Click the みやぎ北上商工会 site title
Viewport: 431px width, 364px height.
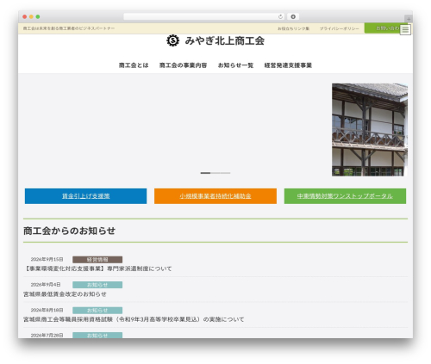pyautogui.click(x=224, y=40)
